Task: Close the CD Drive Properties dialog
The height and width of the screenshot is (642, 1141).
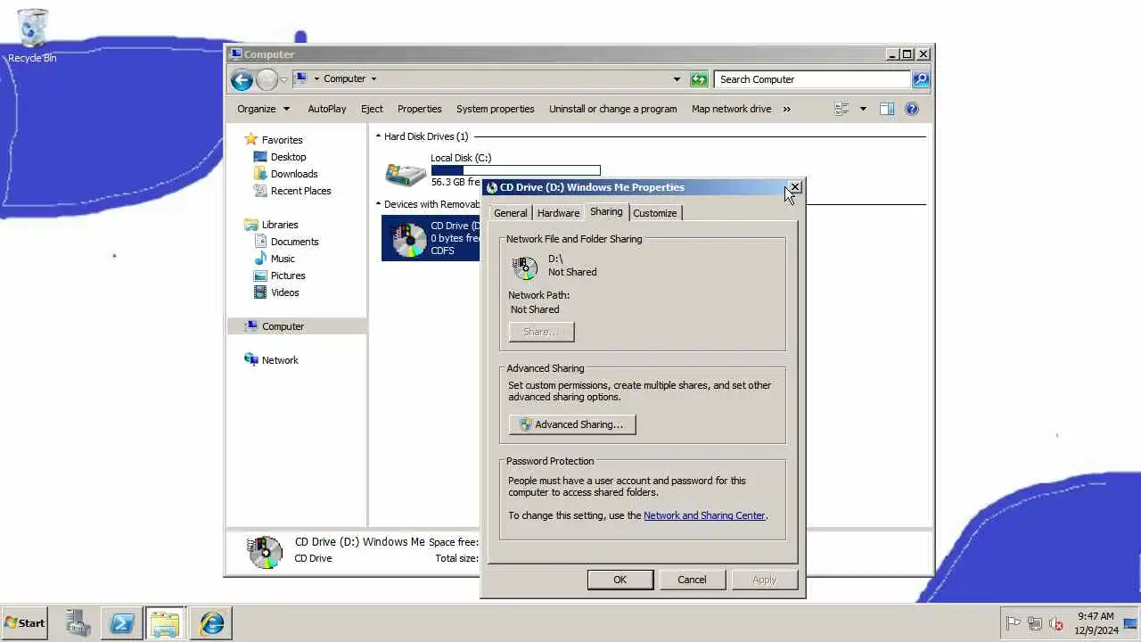Action: click(x=795, y=187)
